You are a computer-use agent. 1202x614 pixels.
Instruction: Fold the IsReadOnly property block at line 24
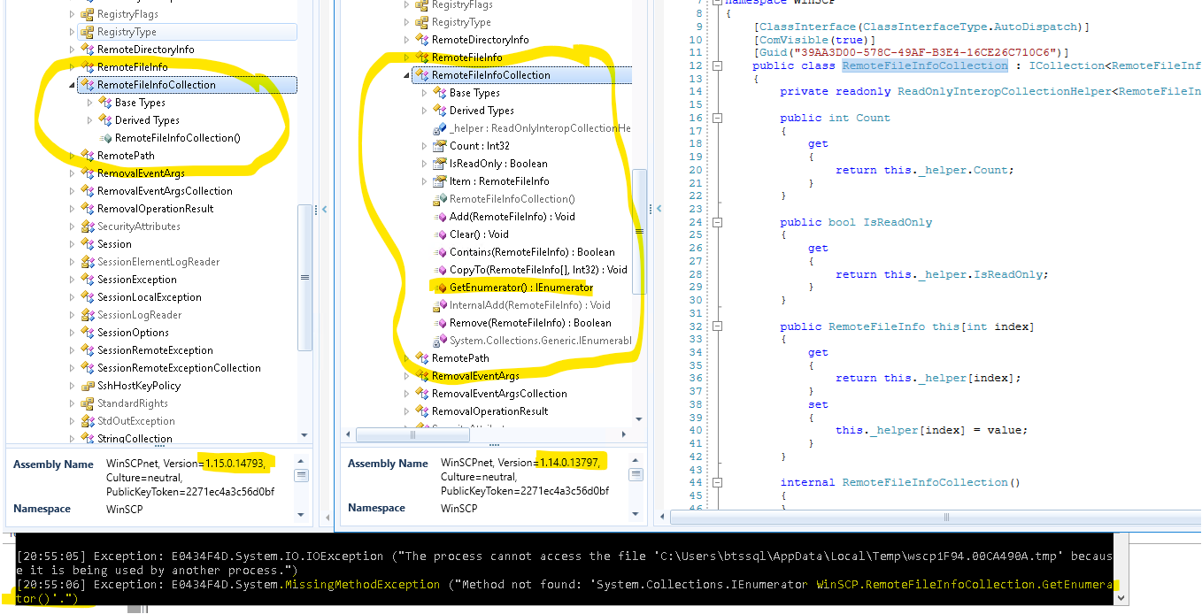[x=718, y=222]
